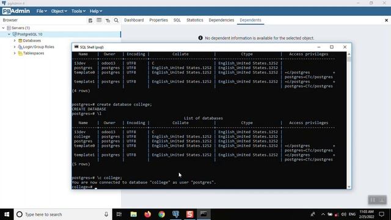Viewport: 391px width, 220px height.
Task: Launch Firefox from taskbar
Action: click(148, 215)
